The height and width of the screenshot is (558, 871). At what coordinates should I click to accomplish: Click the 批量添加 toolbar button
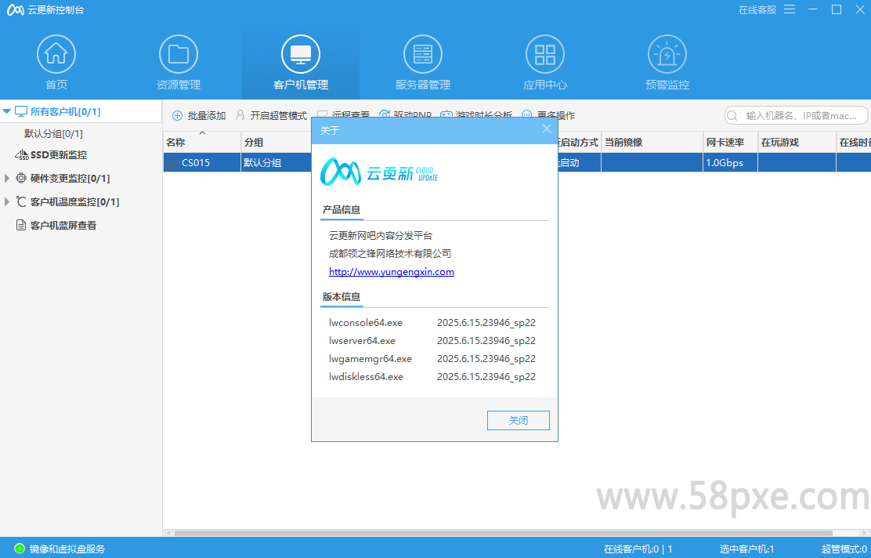tap(199, 116)
